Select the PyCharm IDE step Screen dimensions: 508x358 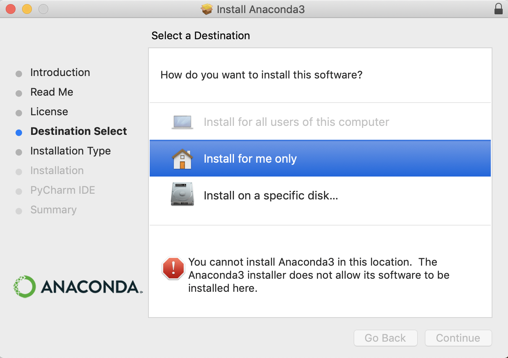[x=63, y=190]
